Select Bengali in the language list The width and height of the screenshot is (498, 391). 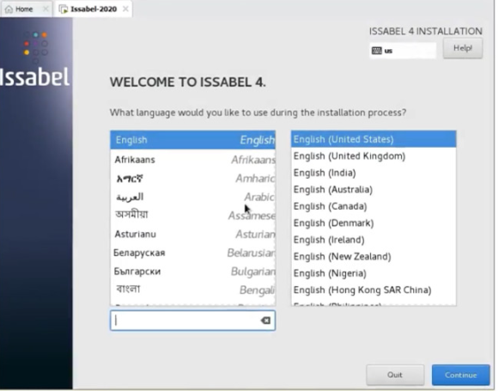tap(193, 290)
